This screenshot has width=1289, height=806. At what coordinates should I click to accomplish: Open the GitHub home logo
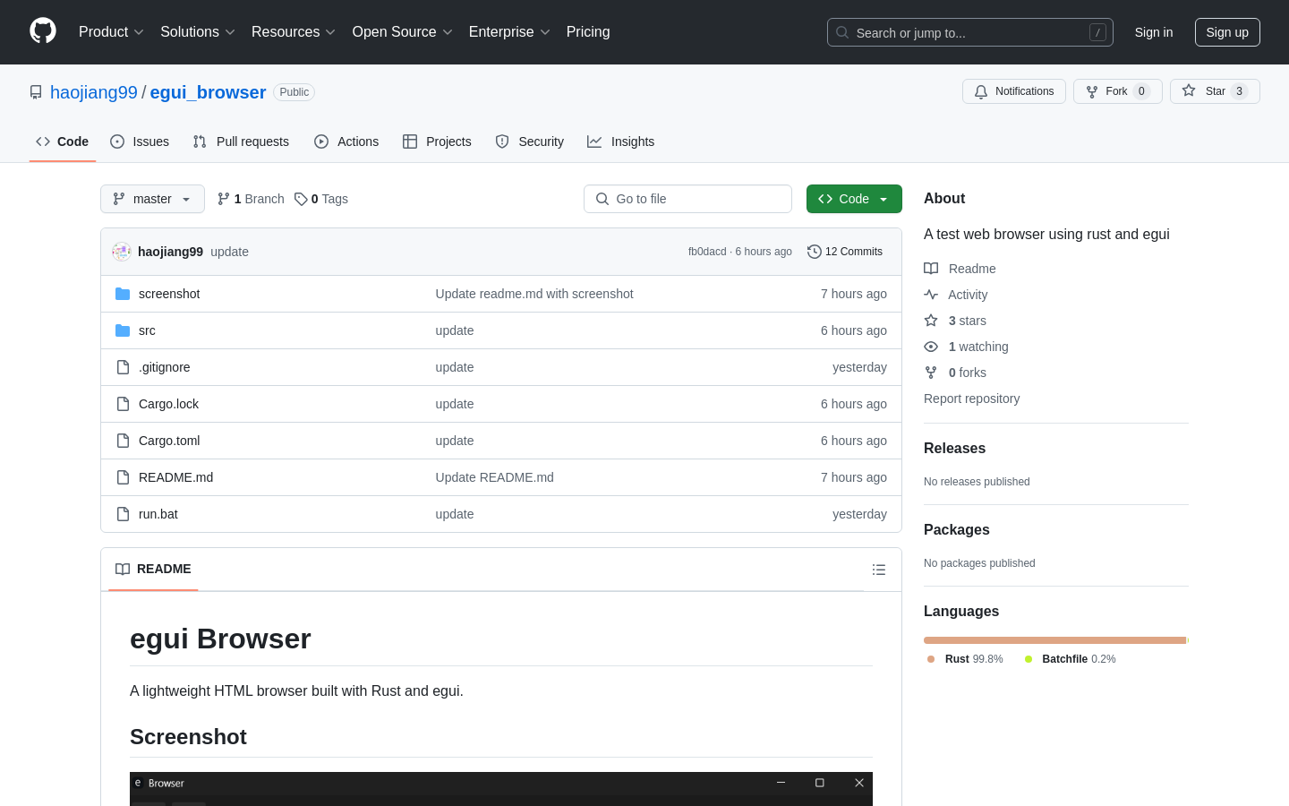coord(43,31)
